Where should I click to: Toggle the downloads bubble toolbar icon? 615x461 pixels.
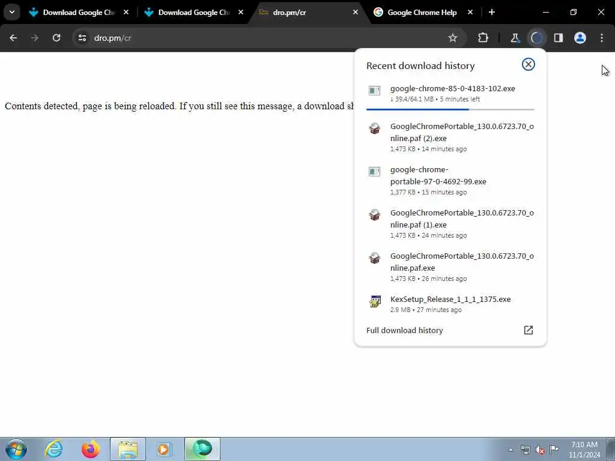[536, 38]
